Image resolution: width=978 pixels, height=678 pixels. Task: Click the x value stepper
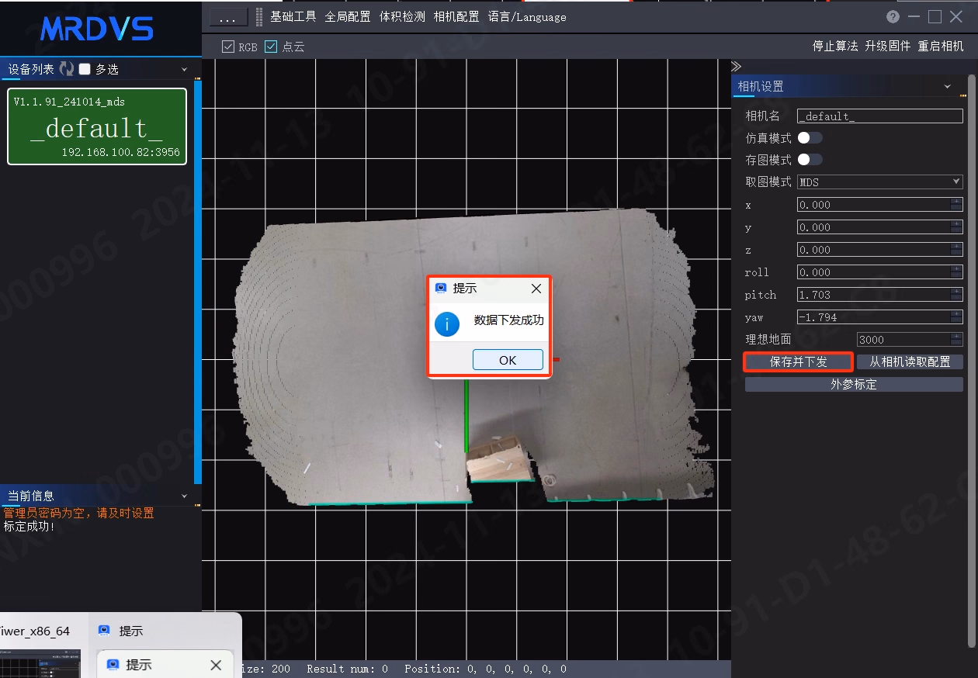[x=956, y=205]
